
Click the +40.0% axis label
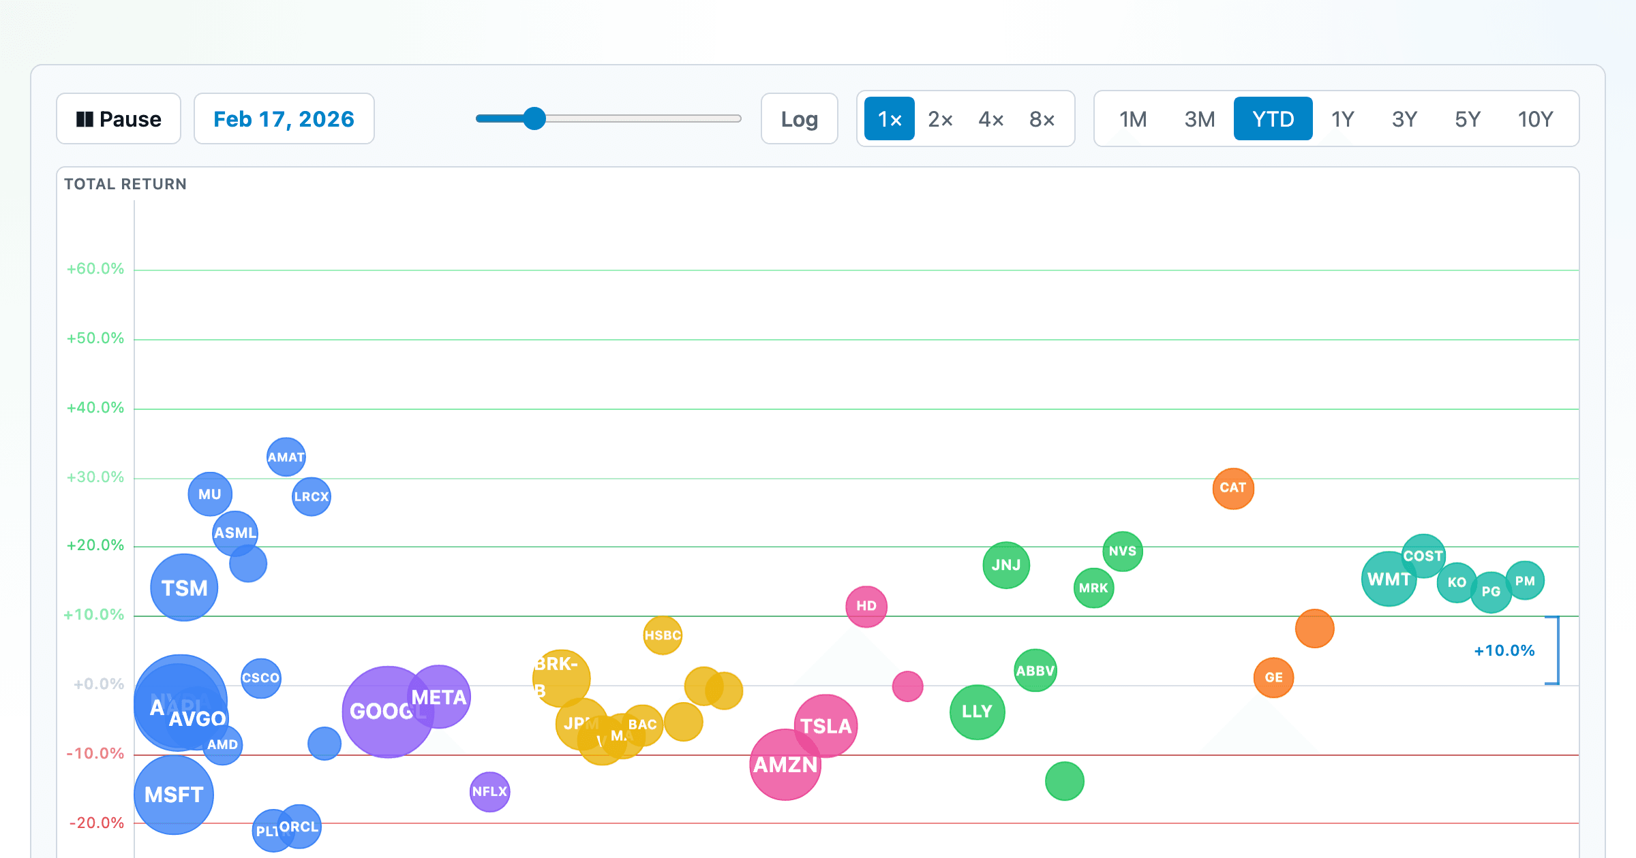point(95,408)
